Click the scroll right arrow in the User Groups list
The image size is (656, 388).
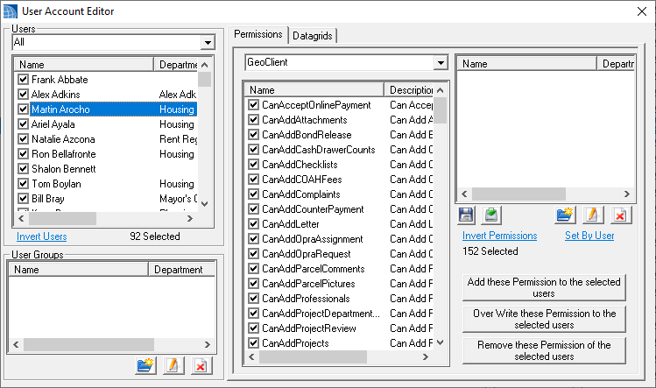(208, 344)
